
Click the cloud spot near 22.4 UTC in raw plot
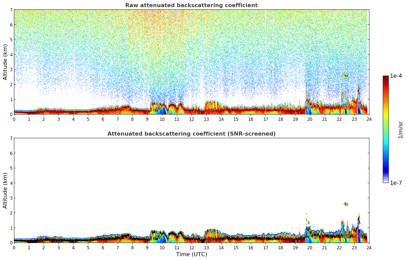tap(346, 76)
